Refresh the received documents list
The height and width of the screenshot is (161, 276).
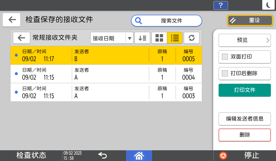click(x=191, y=38)
